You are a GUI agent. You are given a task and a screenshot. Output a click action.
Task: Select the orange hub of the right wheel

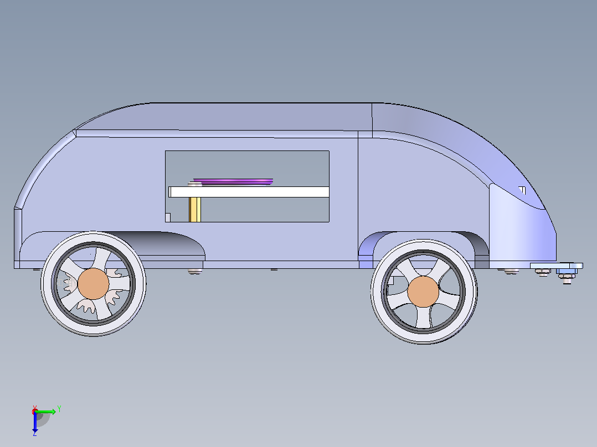coord(423,292)
